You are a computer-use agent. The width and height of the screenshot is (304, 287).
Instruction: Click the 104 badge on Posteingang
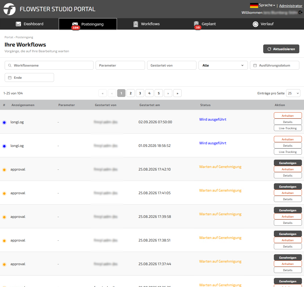(76, 28)
